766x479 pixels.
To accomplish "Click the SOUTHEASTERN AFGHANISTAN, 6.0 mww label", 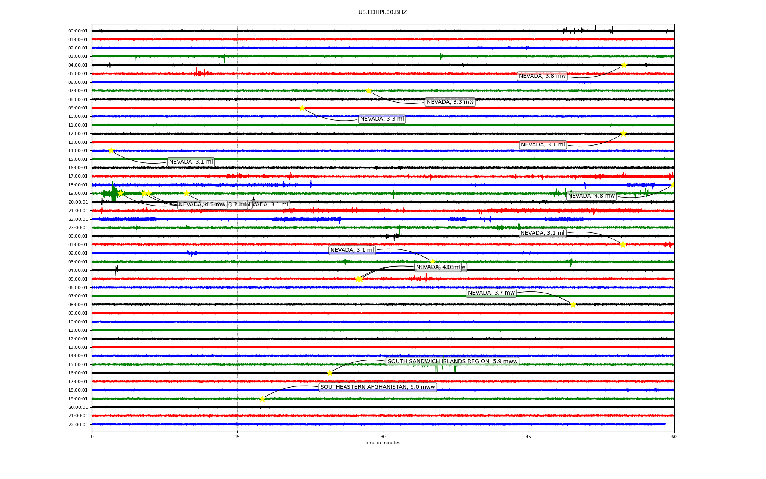I will pos(377,387).
